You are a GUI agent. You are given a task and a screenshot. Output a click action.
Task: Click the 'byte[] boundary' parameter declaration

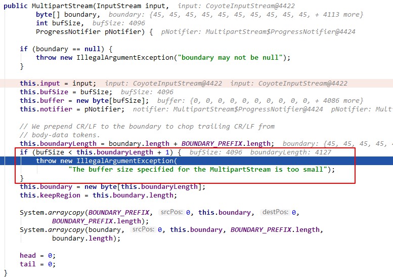point(66,15)
